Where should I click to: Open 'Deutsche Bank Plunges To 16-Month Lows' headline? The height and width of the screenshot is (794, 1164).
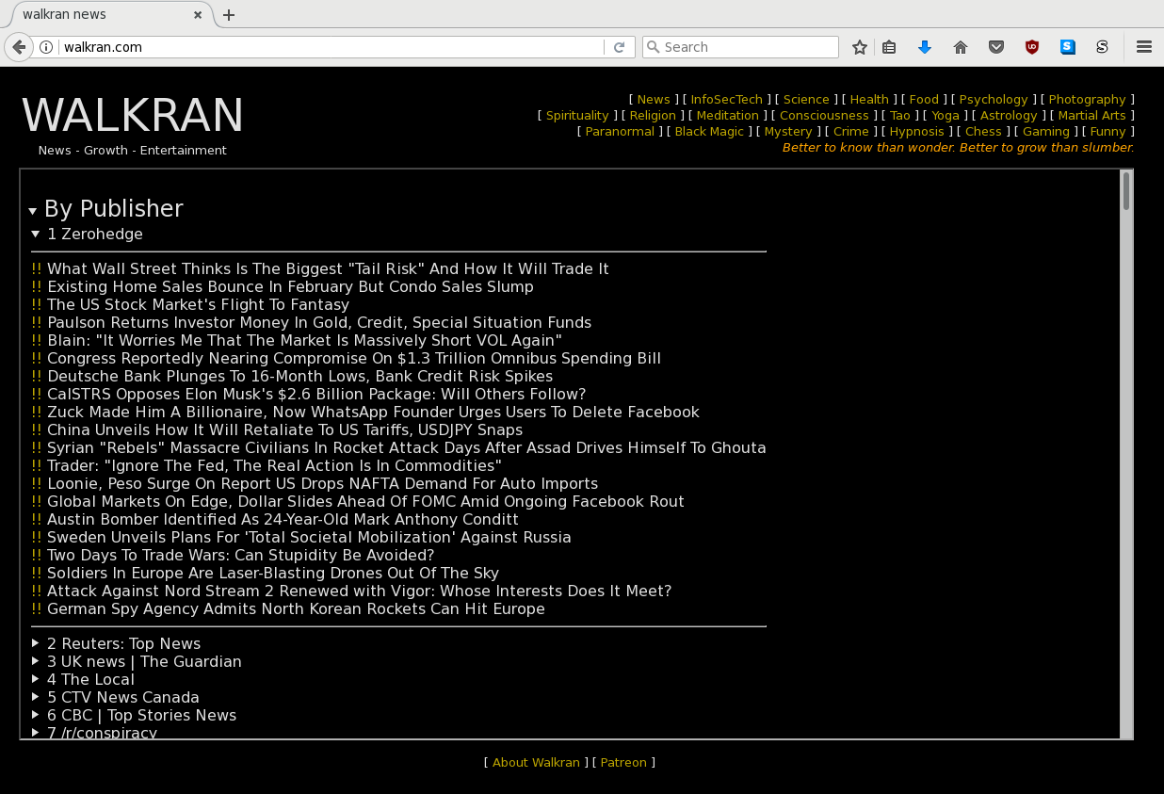(x=299, y=376)
